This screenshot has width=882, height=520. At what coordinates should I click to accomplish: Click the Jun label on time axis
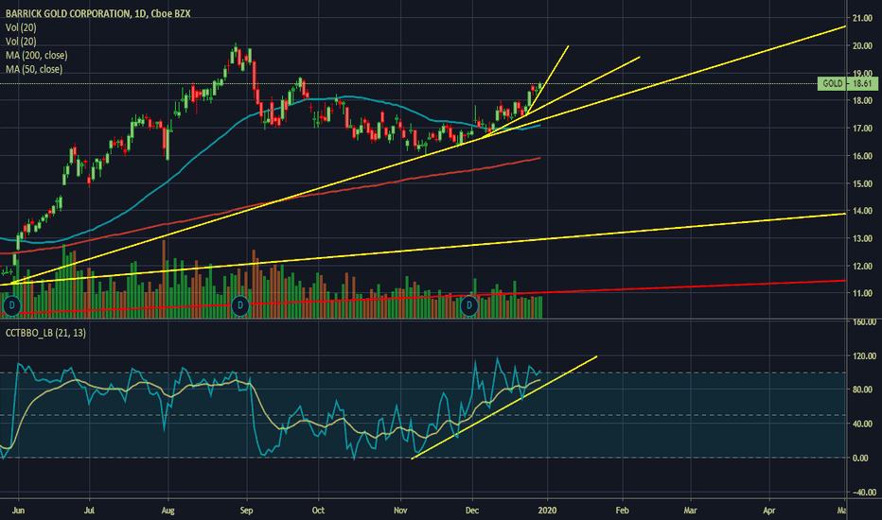pyautogui.click(x=18, y=511)
